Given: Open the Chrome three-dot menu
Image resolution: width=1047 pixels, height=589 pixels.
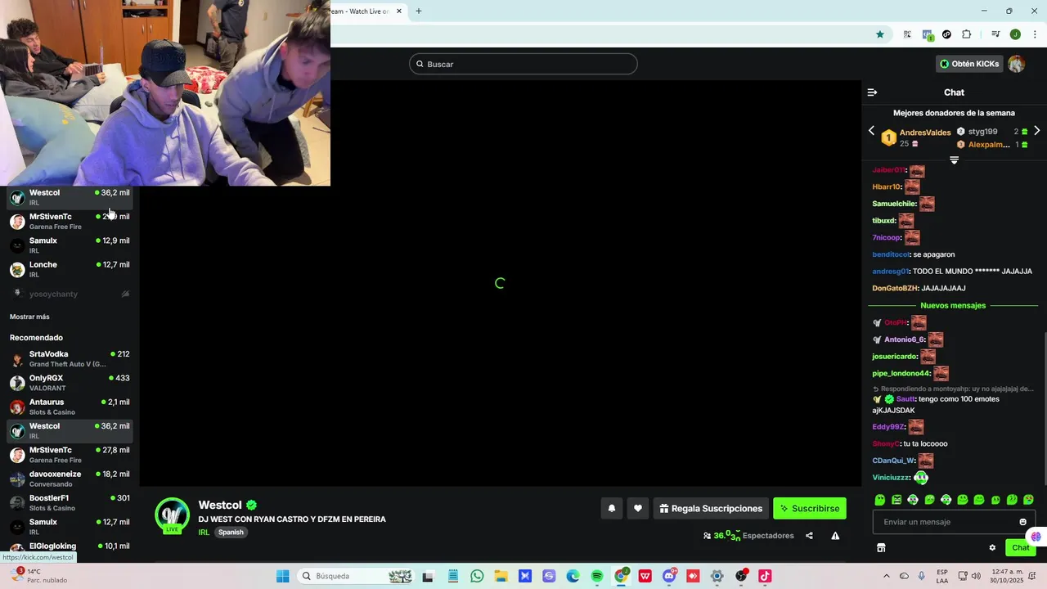Looking at the screenshot, I should pos(1035,34).
